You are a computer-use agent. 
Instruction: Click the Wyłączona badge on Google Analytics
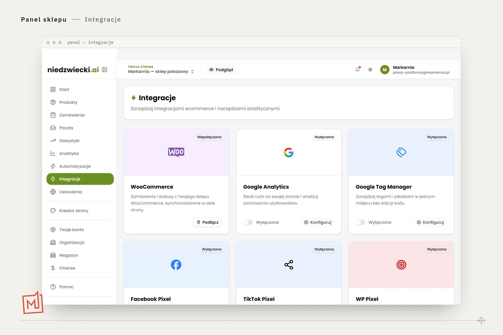[324, 137]
